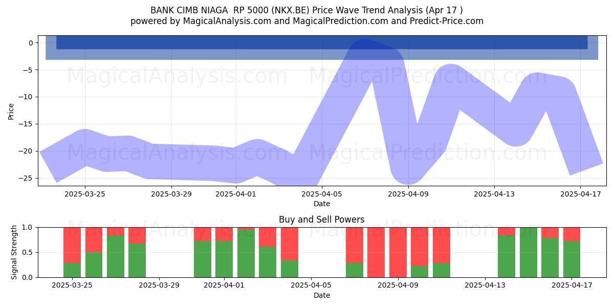Click the '0.5' tick on Signal Strength axis

click(x=28, y=252)
